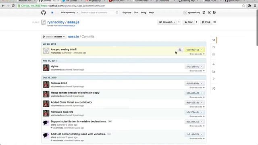The width and height of the screenshot is (258, 145).
Task: Create new repository icon in header
Action: (x=204, y=12)
